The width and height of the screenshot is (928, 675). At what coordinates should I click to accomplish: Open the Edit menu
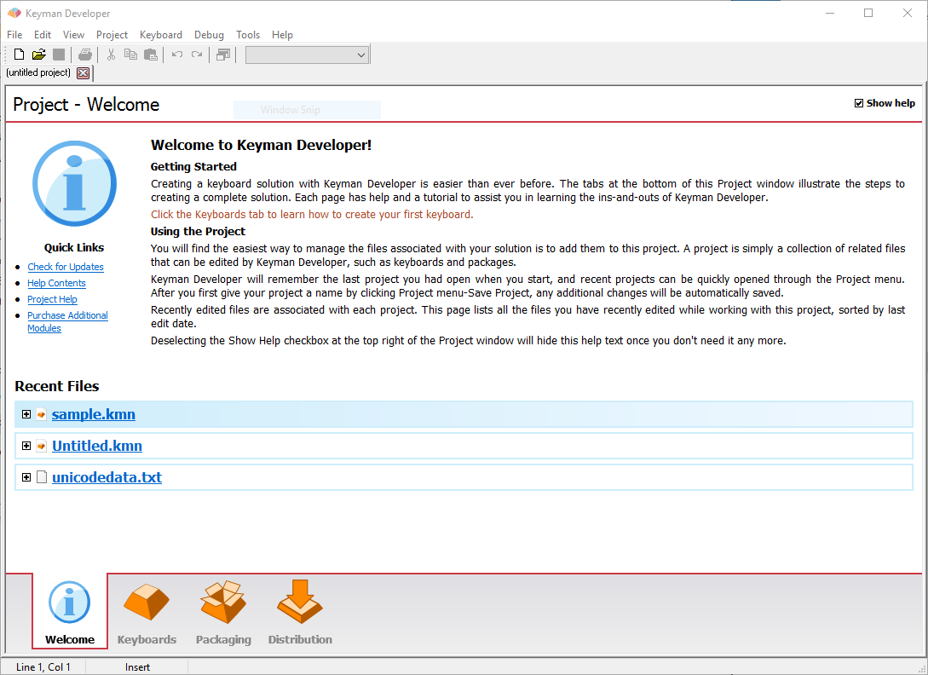point(42,35)
